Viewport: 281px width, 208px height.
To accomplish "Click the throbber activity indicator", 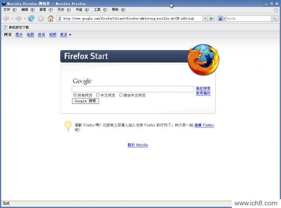I will click(x=276, y=10).
